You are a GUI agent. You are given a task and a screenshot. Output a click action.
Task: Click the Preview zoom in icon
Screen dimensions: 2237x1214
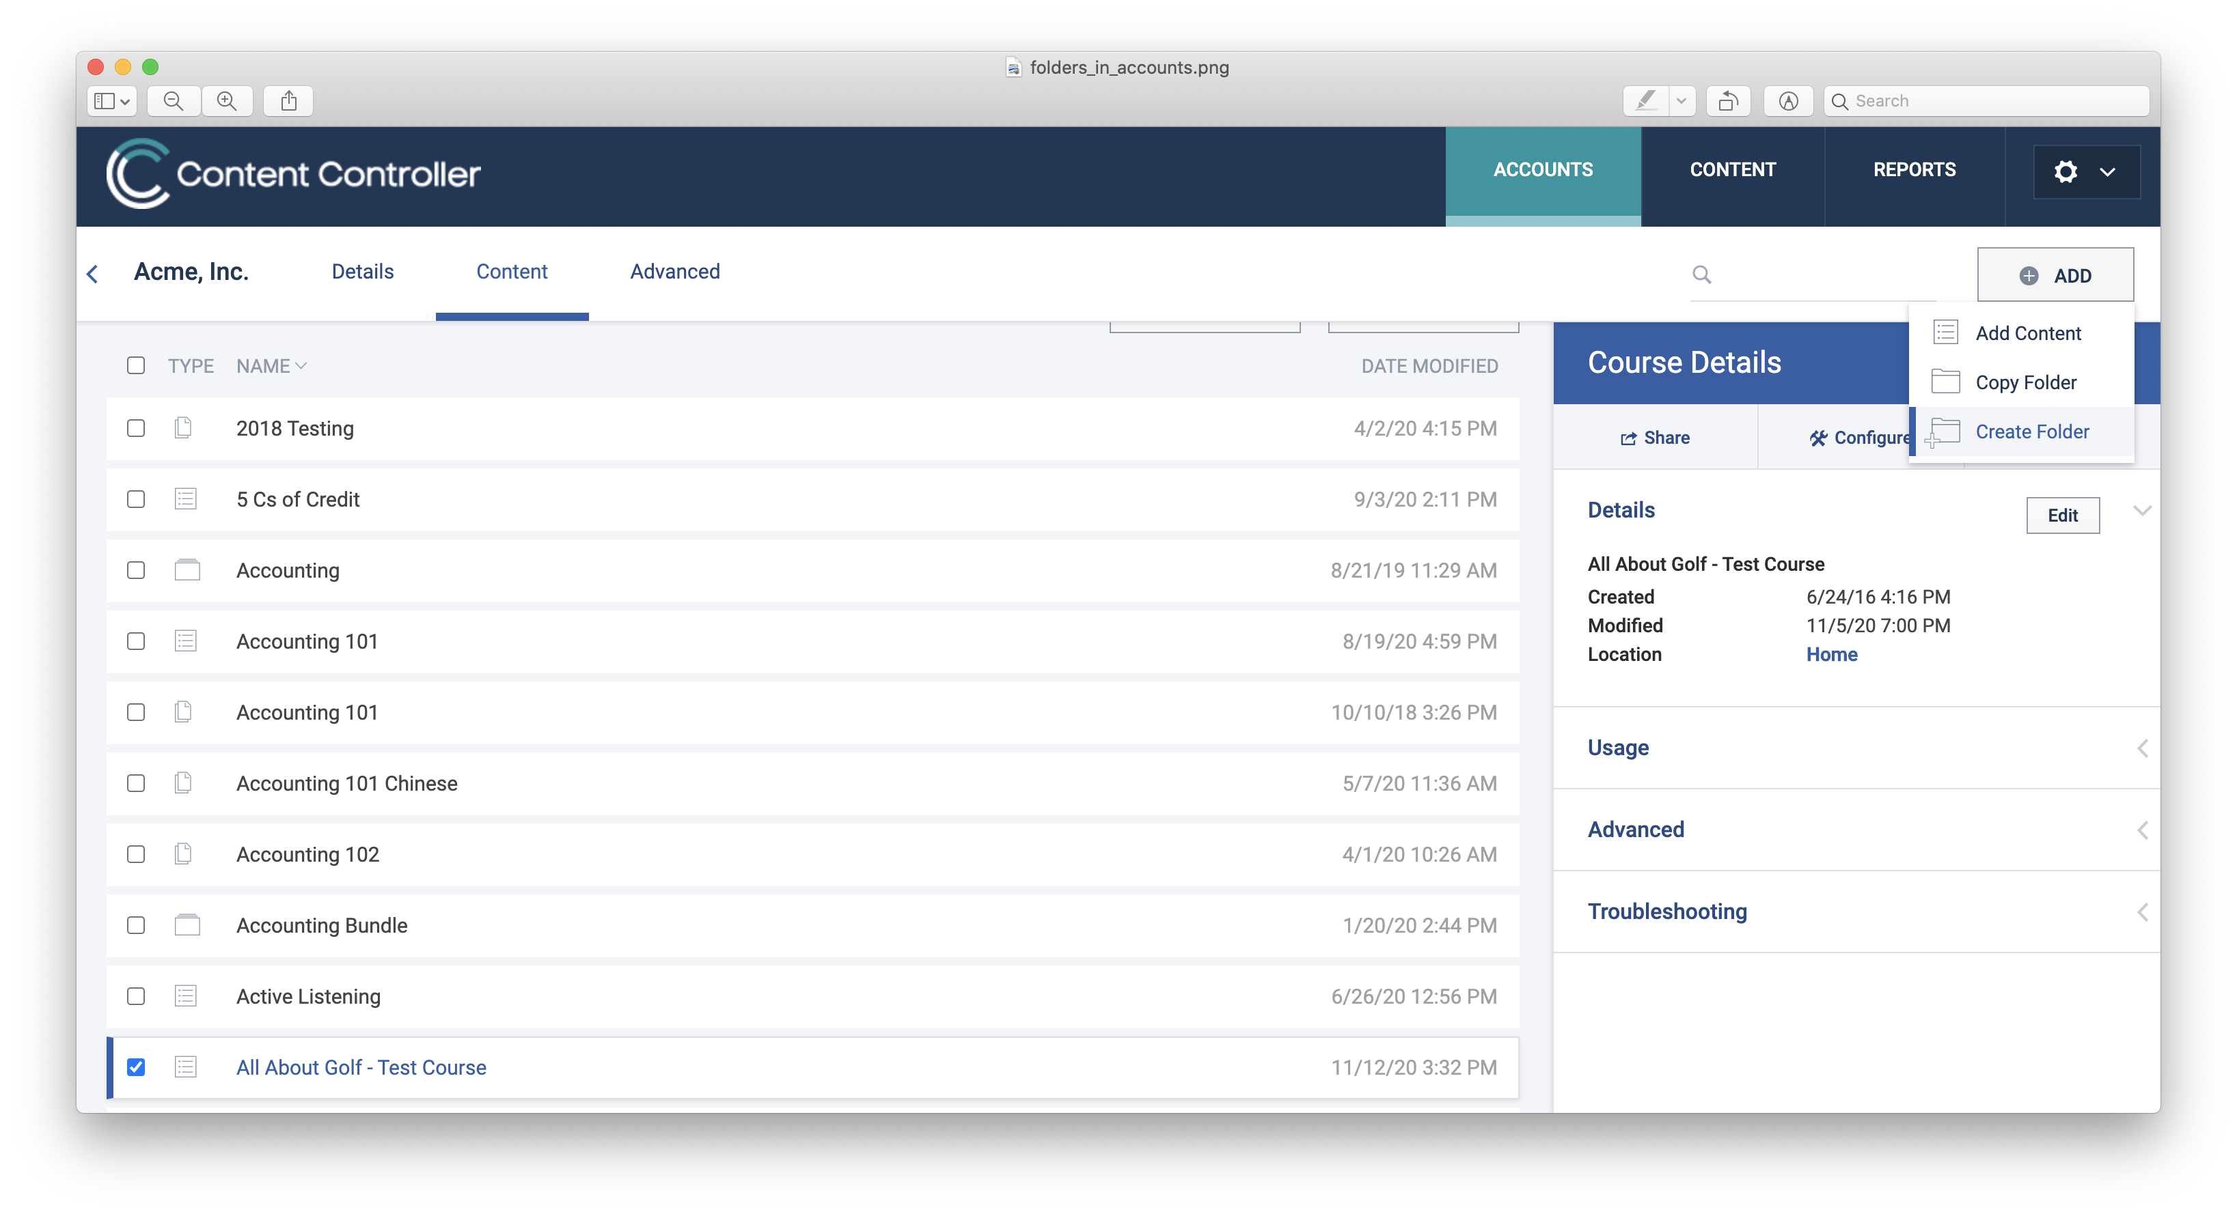coord(227,100)
